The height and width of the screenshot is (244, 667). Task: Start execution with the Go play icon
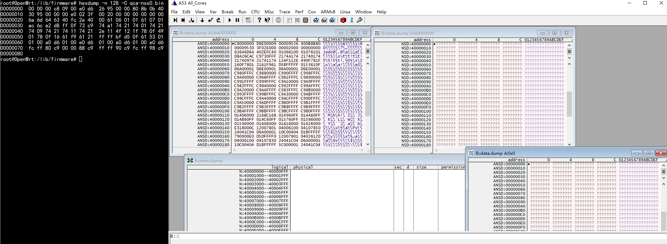coord(229,20)
